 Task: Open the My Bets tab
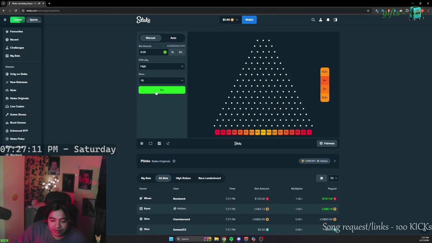(x=146, y=178)
